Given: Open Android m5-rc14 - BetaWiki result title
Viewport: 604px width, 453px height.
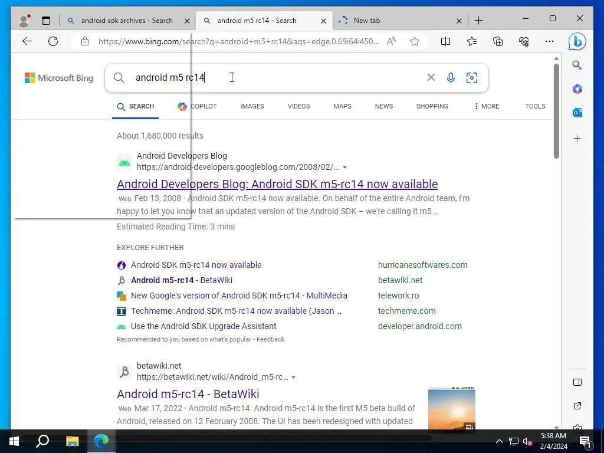Looking at the screenshot, I should [x=188, y=394].
